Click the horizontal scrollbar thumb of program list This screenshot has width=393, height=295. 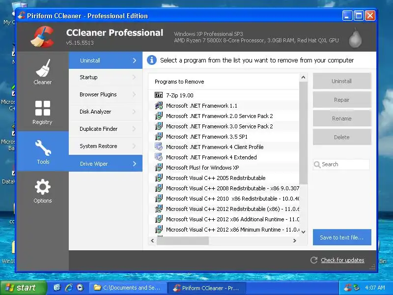183,240
